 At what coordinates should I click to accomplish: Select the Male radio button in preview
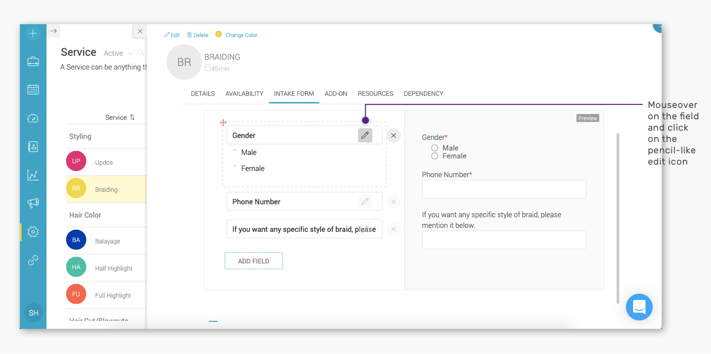click(x=434, y=148)
